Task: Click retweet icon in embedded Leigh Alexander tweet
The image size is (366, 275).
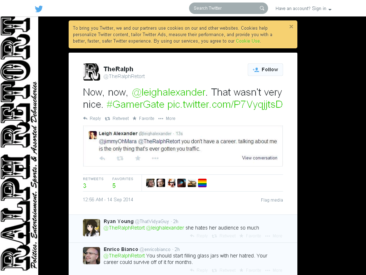Action: coord(120,158)
